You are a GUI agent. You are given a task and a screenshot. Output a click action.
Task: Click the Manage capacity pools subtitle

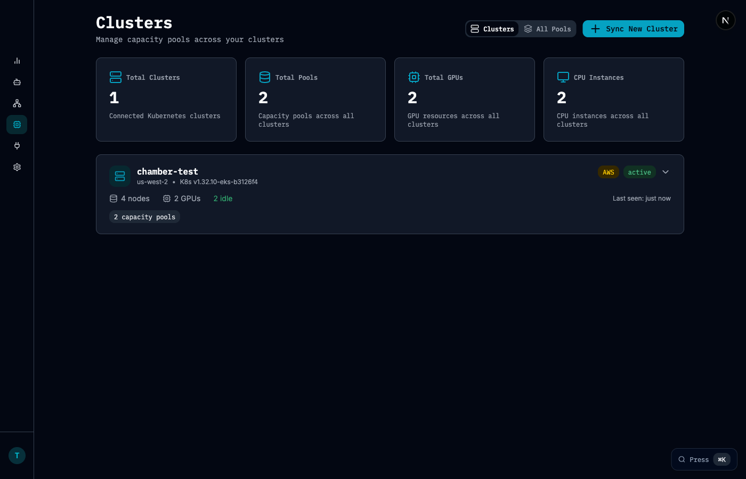[x=190, y=39]
